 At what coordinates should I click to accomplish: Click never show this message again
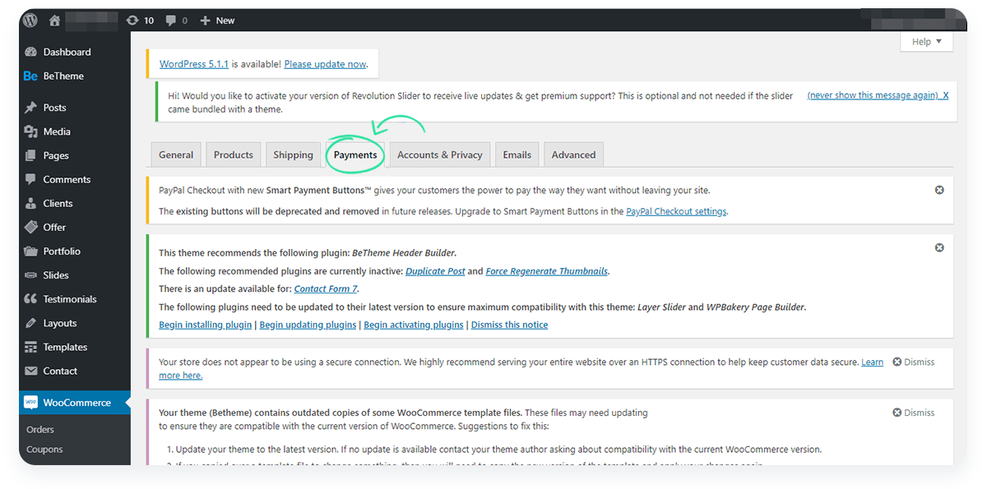tap(873, 95)
